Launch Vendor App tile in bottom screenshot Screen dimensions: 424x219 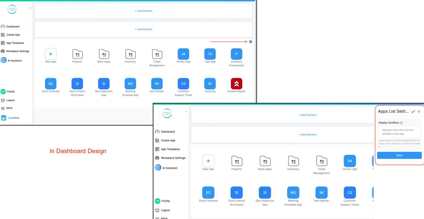click(x=350, y=161)
